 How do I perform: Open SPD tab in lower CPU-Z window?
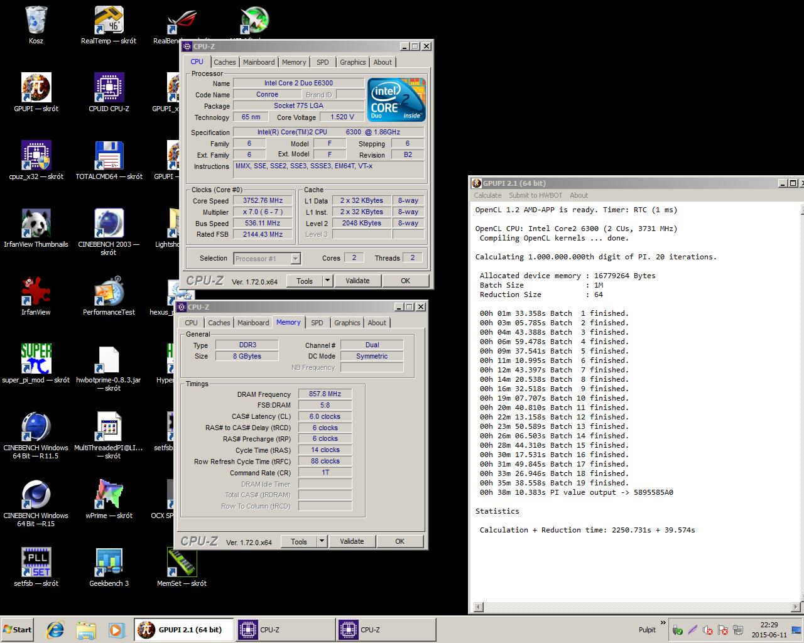point(317,323)
